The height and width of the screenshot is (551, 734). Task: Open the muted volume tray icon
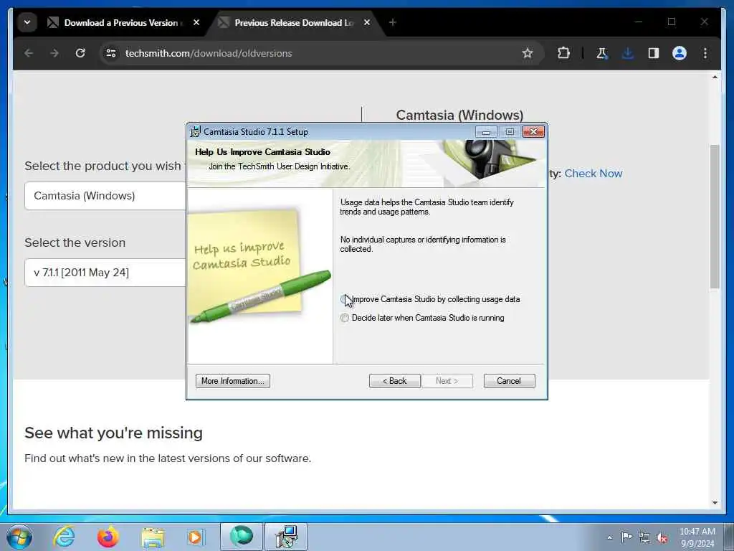(662, 537)
